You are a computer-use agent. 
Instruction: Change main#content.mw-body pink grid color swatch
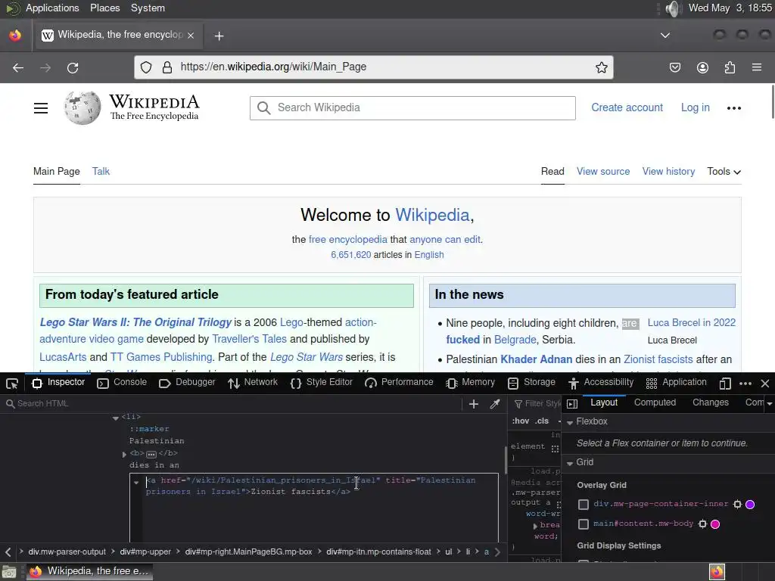[x=714, y=524]
